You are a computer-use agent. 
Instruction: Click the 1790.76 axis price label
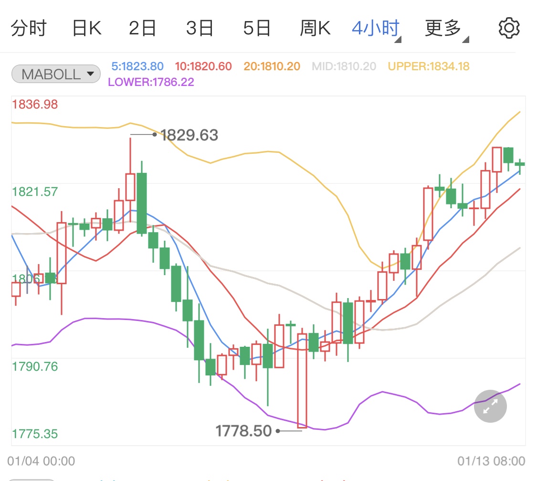point(35,366)
